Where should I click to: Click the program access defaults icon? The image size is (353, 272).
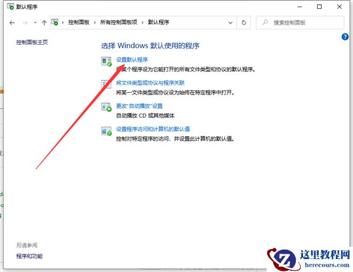[x=106, y=131]
